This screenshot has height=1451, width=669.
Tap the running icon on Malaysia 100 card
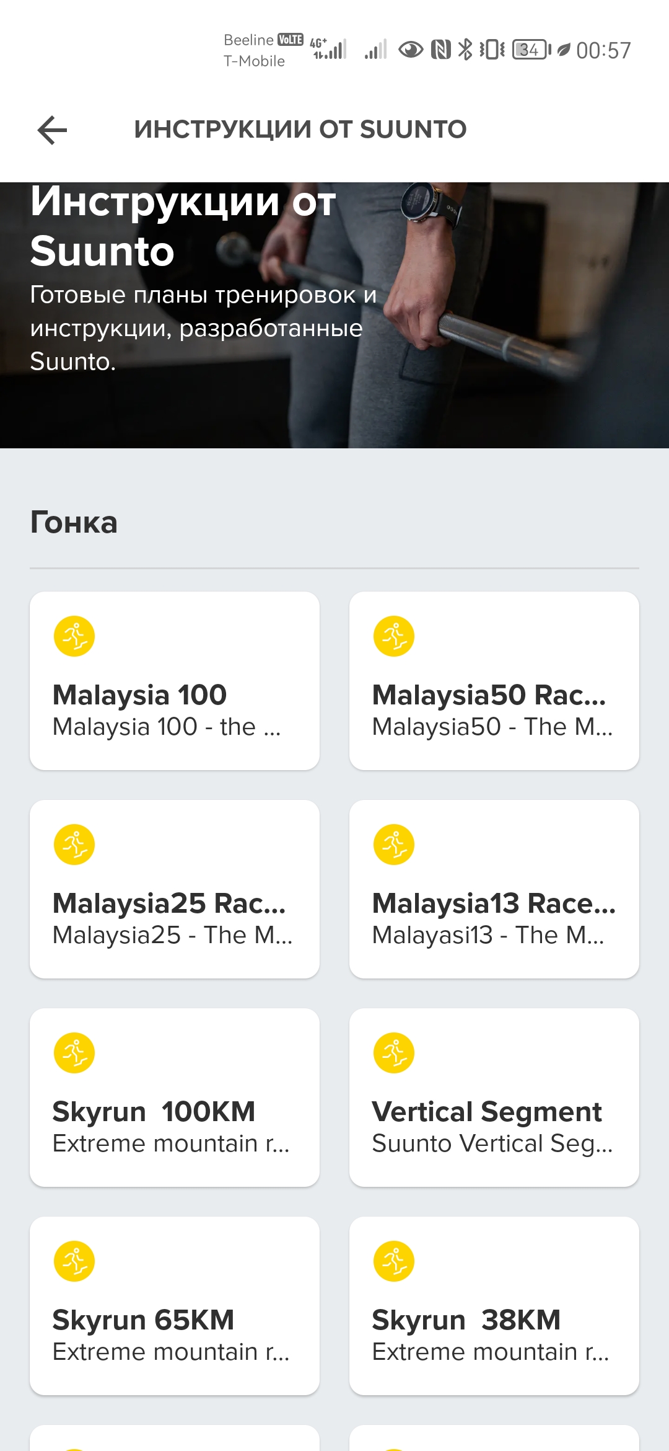(74, 636)
